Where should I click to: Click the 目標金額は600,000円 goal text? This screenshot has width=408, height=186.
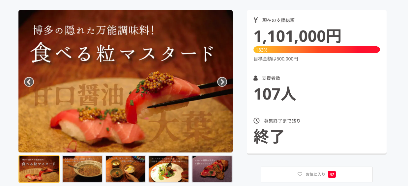tap(276, 59)
